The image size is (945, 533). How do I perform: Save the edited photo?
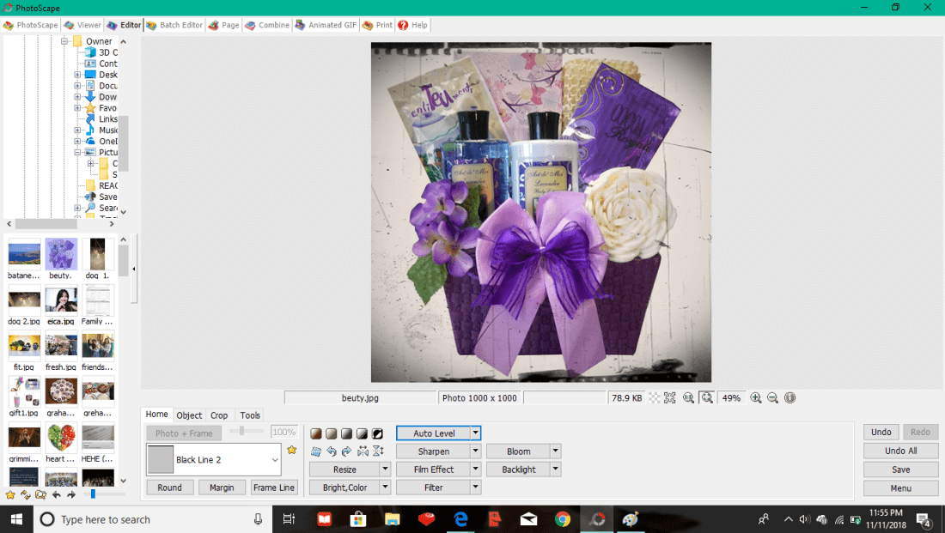(x=901, y=469)
